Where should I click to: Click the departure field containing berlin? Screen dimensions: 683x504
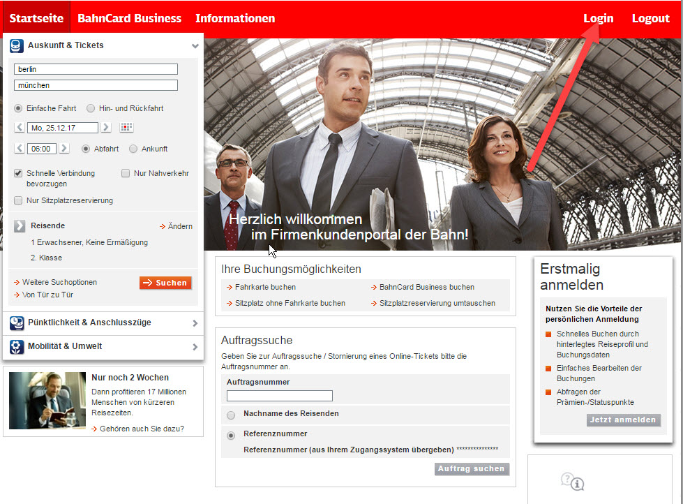click(x=96, y=69)
